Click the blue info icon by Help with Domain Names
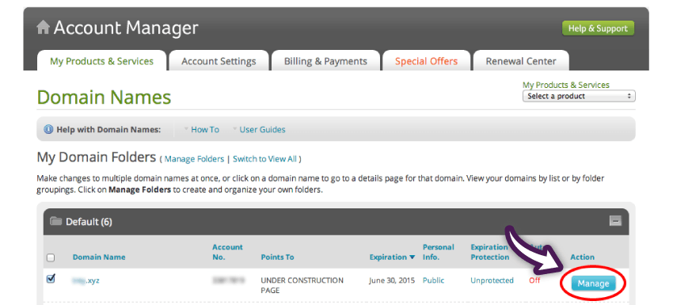 click(x=48, y=129)
